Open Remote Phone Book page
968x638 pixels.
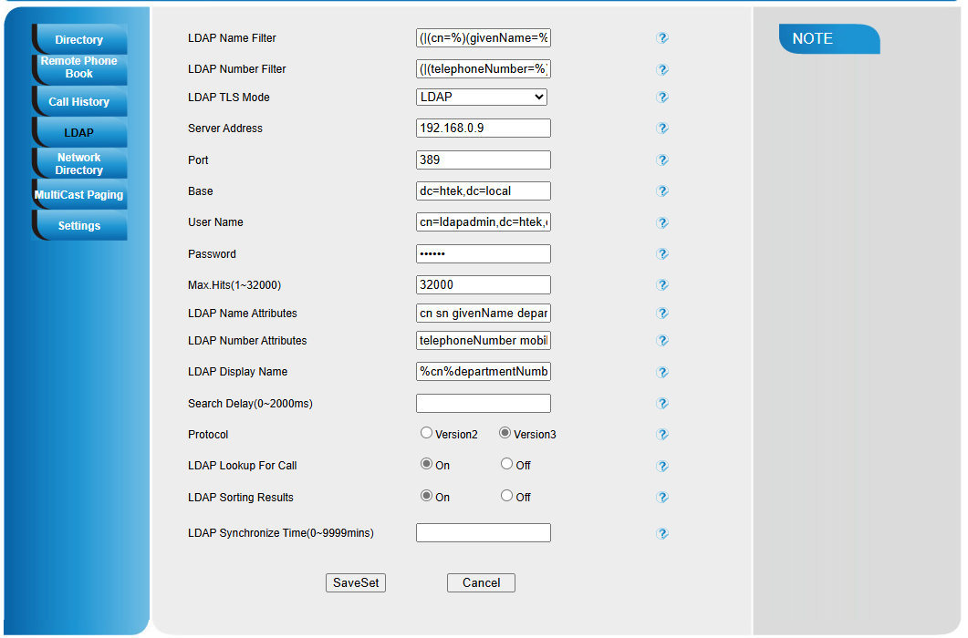click(x=79, y=67)
